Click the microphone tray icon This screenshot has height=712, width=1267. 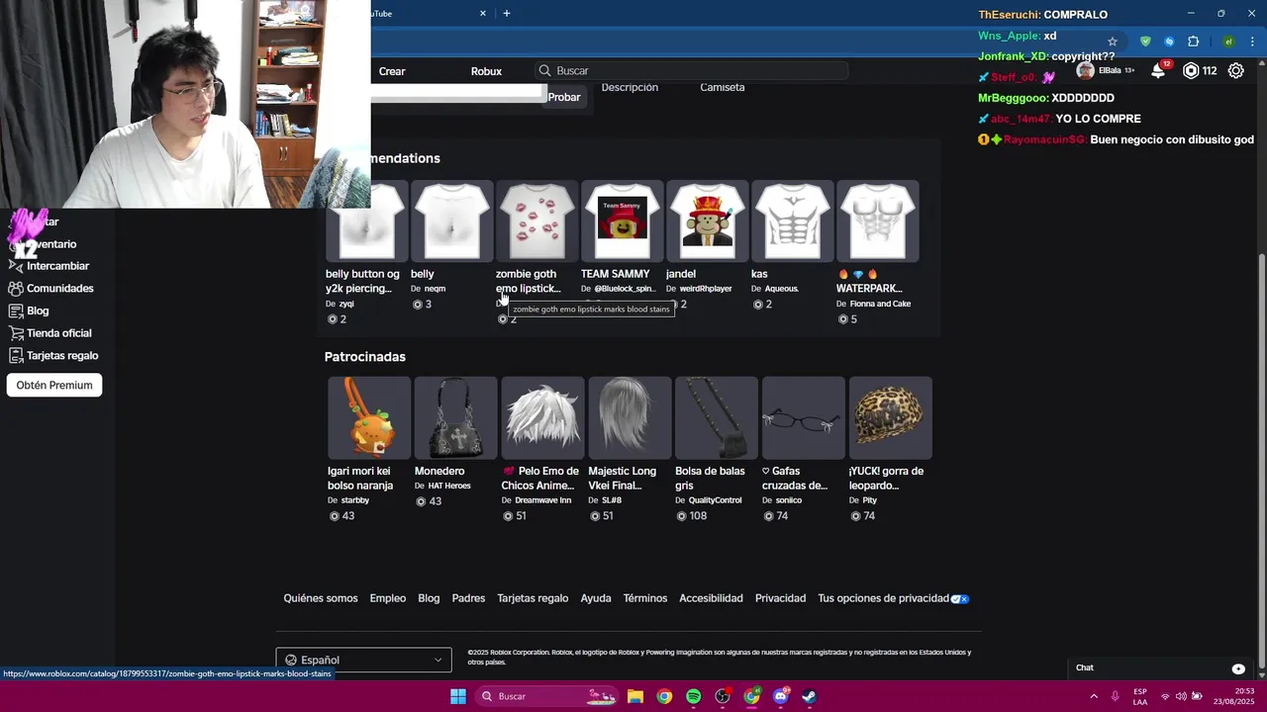tap(1116, 696)
